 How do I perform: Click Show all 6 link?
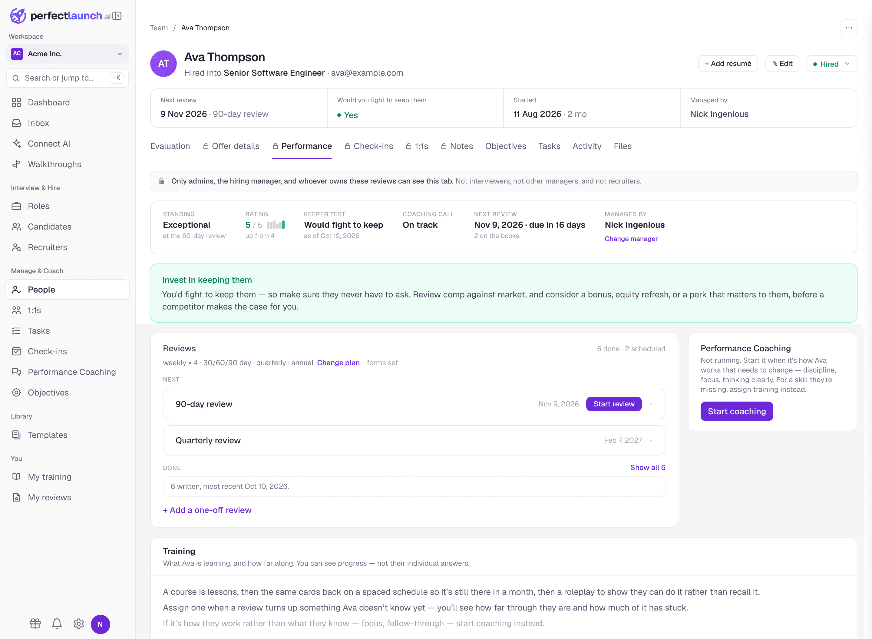click(x=648, y=468)
